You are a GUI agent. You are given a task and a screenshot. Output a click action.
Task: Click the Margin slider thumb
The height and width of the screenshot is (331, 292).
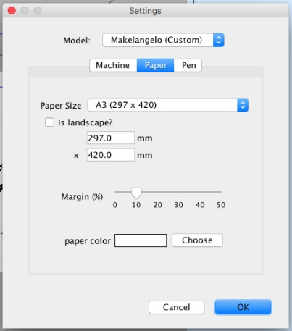point(136,193)
